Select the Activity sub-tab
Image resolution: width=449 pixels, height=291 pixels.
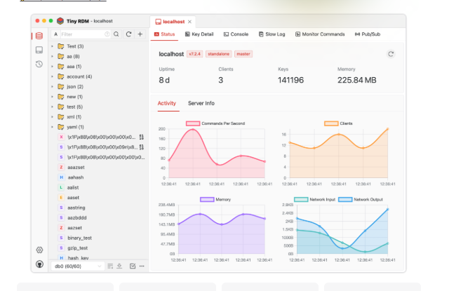pyautogui.click(x=167, y=103)
